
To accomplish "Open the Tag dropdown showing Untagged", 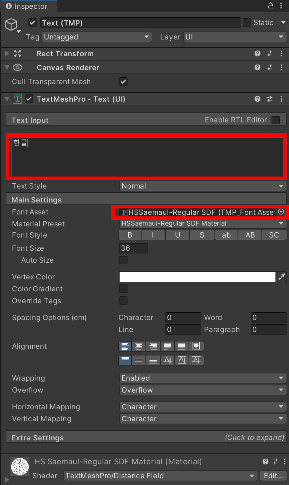I will click(x=97, y=37).
